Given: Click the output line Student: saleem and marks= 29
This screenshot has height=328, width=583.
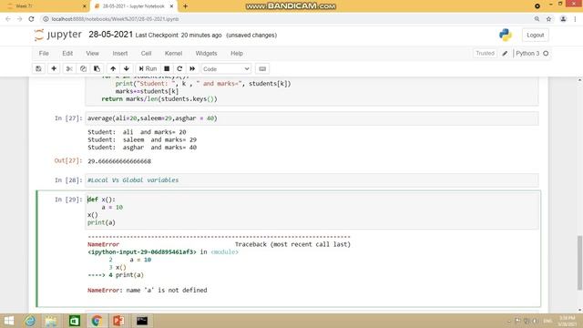Looking at the screenshot, I should [142, 139].
